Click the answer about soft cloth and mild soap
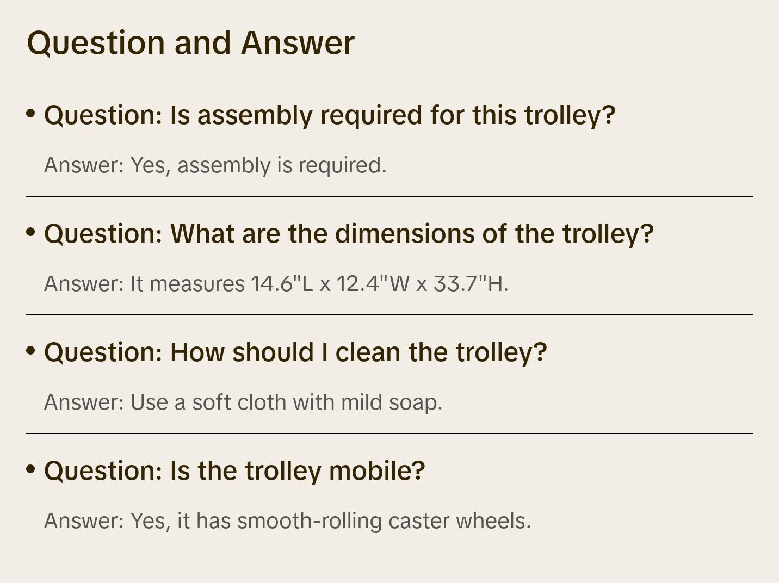 (243, 402)
